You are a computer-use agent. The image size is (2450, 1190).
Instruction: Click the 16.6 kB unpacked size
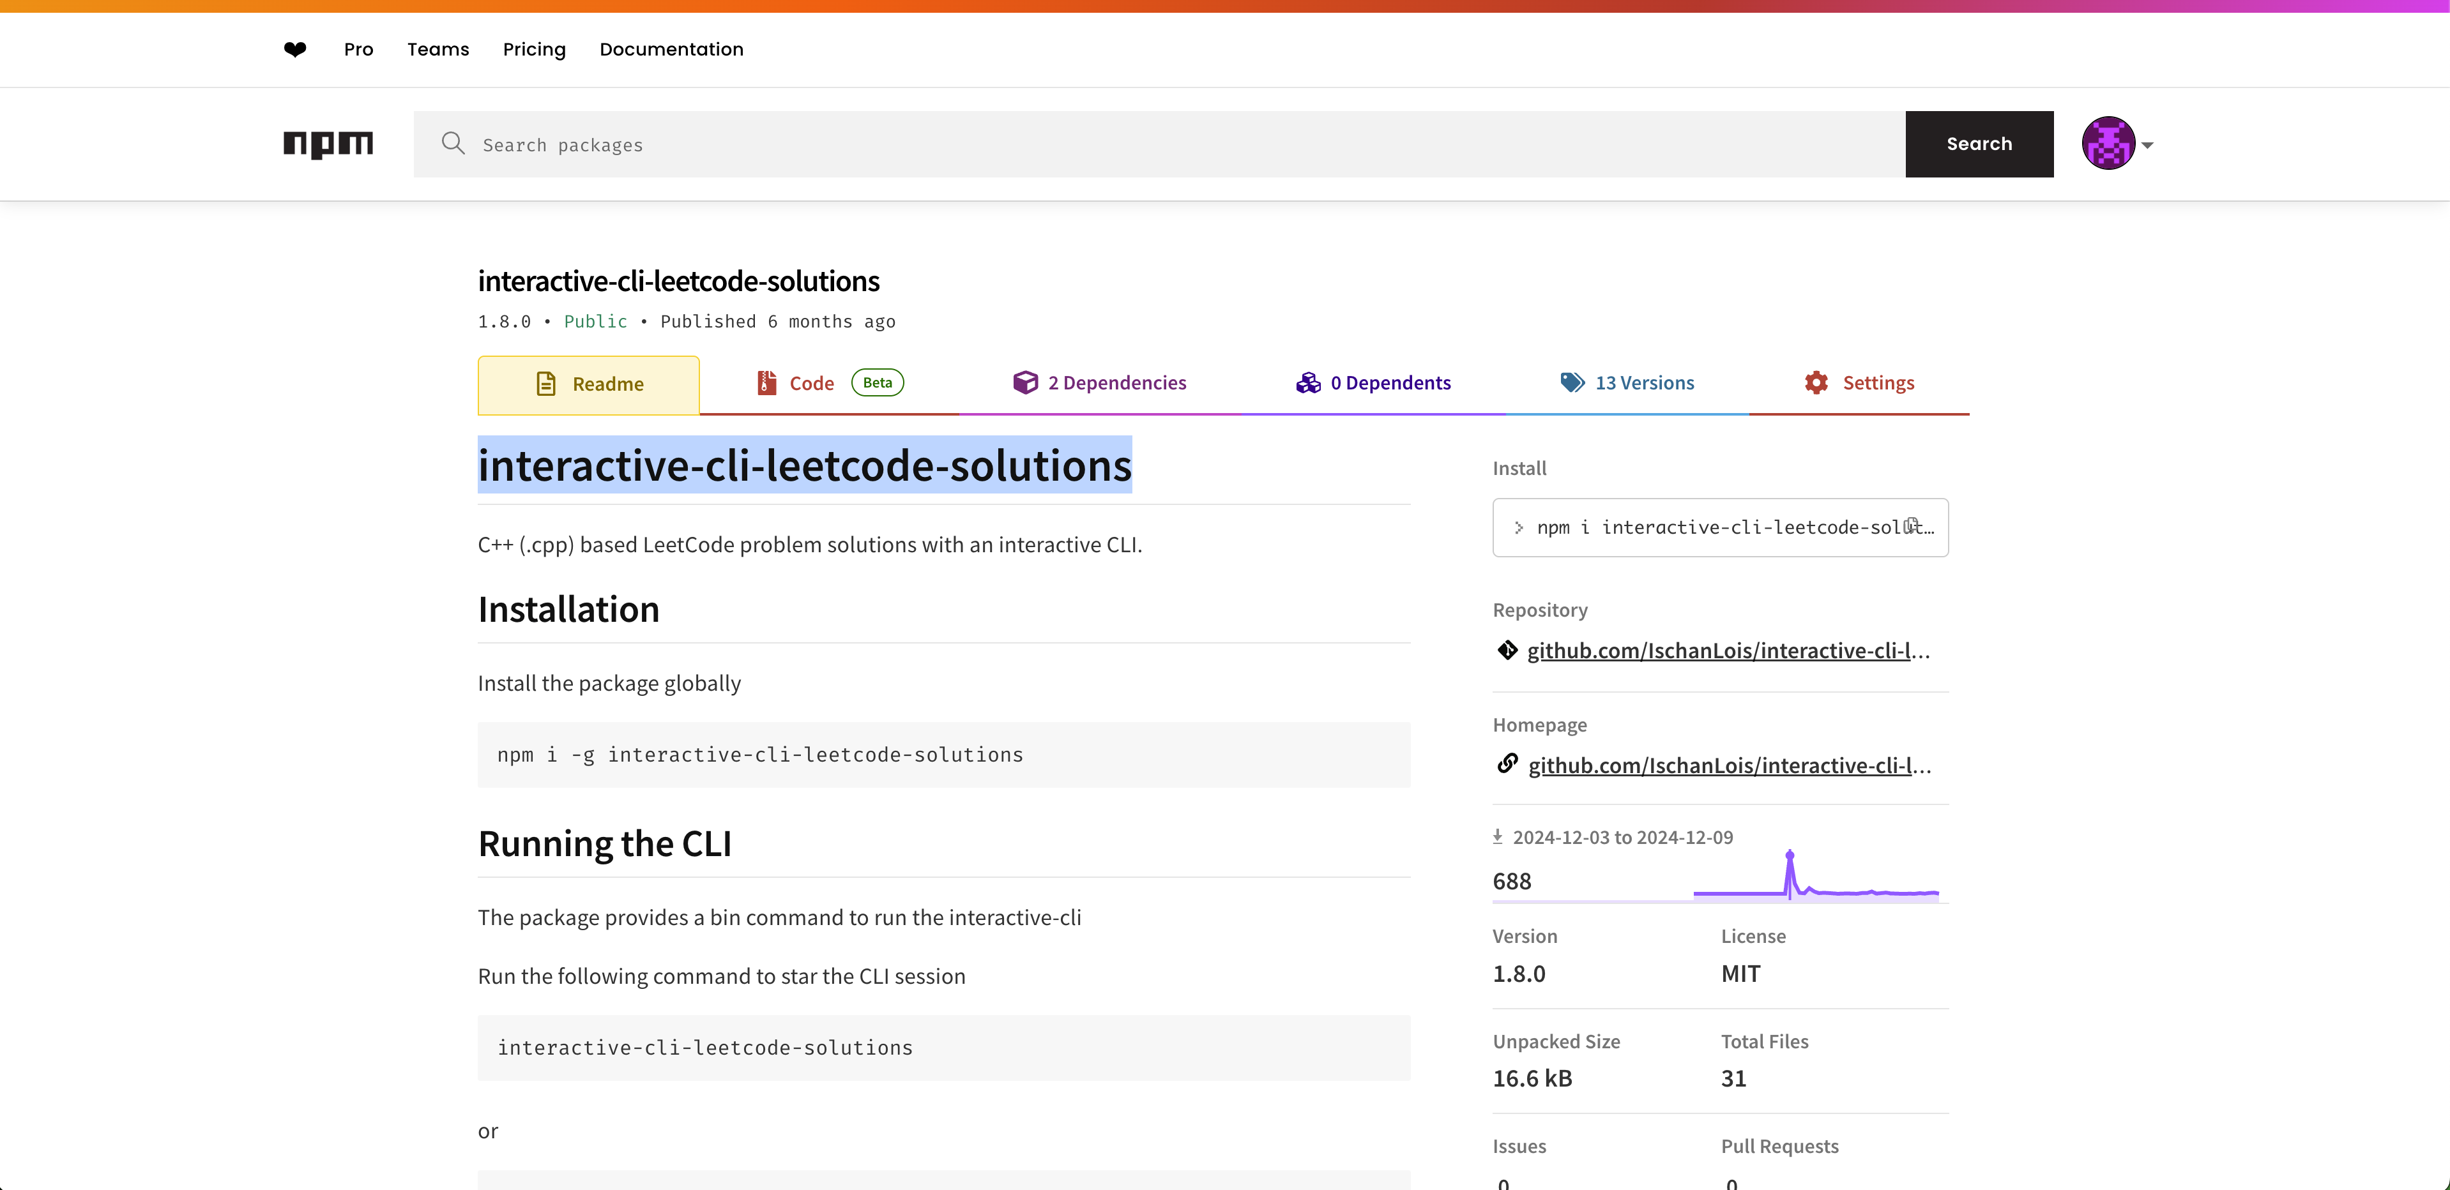click(x=1532, y=1079)
